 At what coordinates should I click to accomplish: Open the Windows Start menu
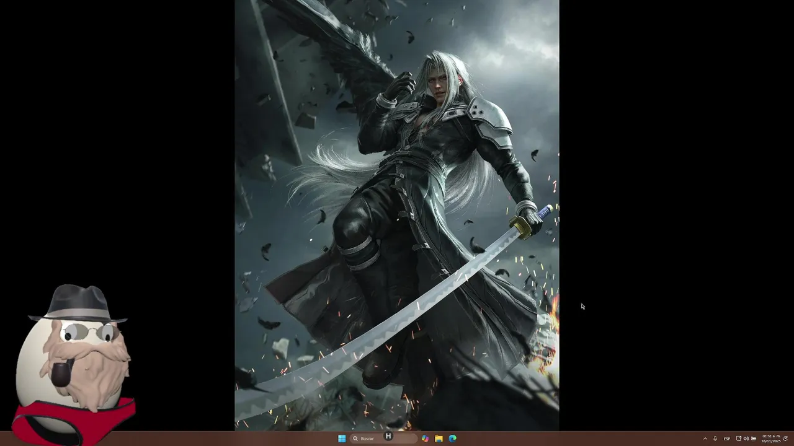coord(342,439)
